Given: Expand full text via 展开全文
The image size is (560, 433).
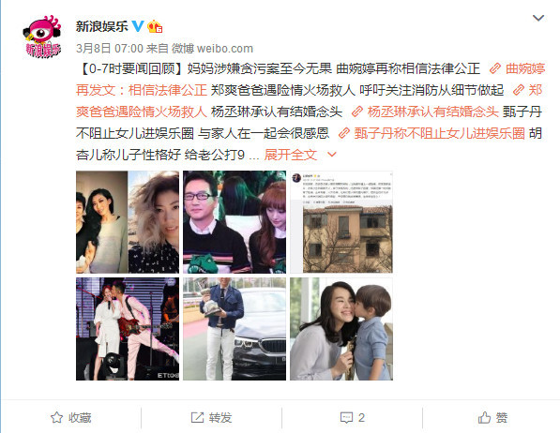Looking at the screenshot, I should [291, 155].
